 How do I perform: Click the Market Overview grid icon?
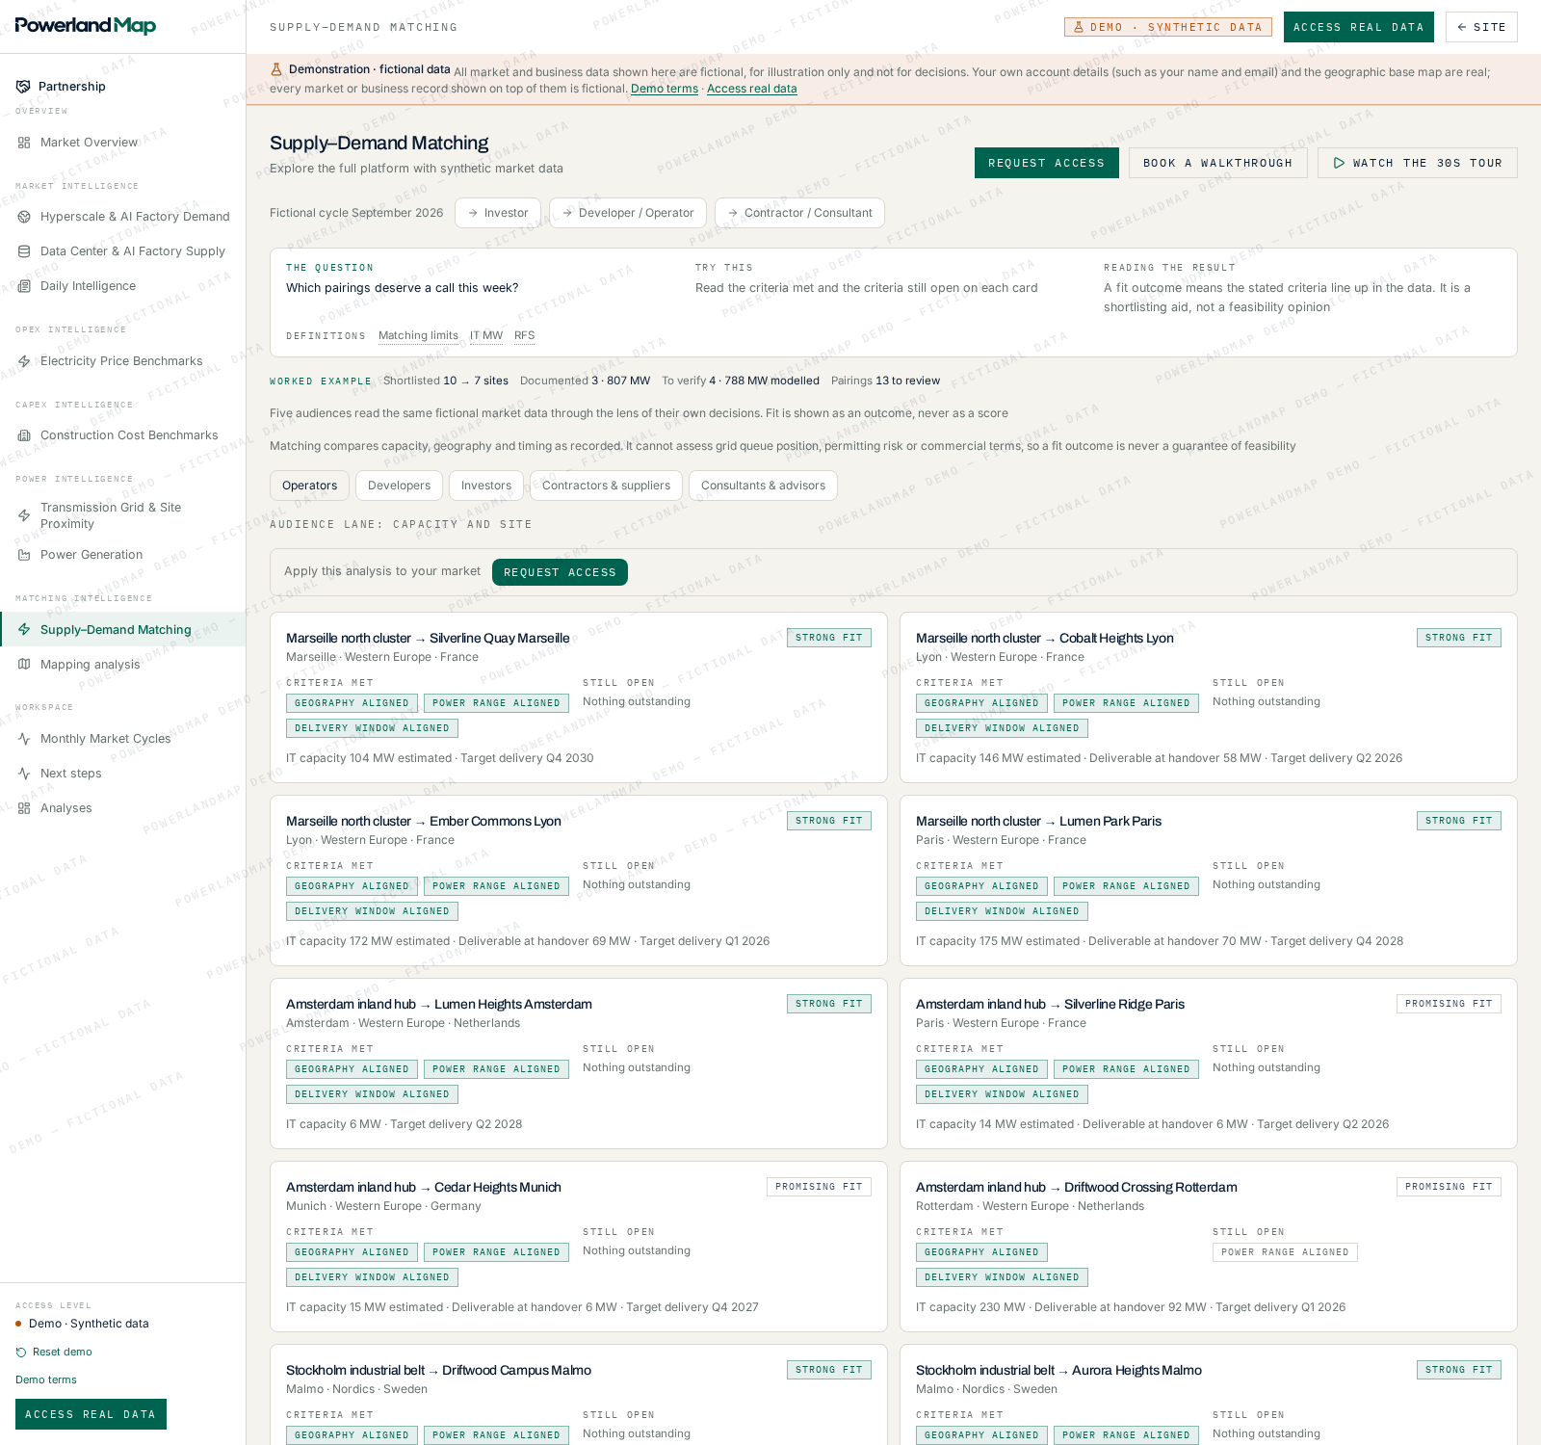pos(24,143)
